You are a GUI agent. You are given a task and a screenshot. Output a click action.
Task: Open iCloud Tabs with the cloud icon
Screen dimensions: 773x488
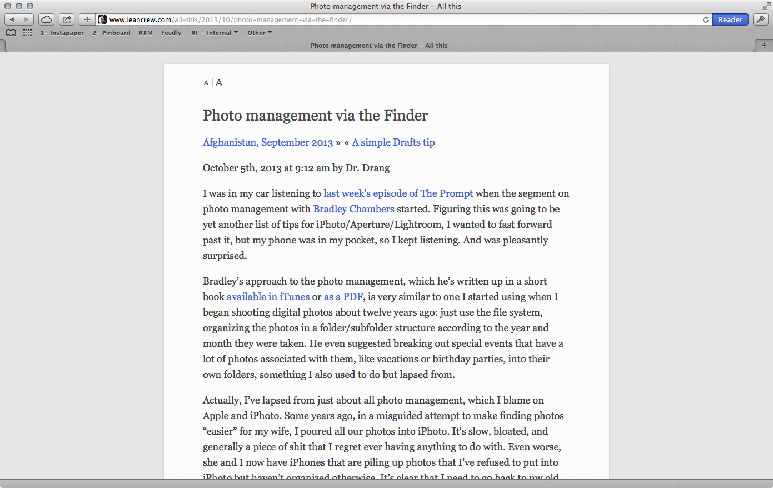[x=46, y=19]
